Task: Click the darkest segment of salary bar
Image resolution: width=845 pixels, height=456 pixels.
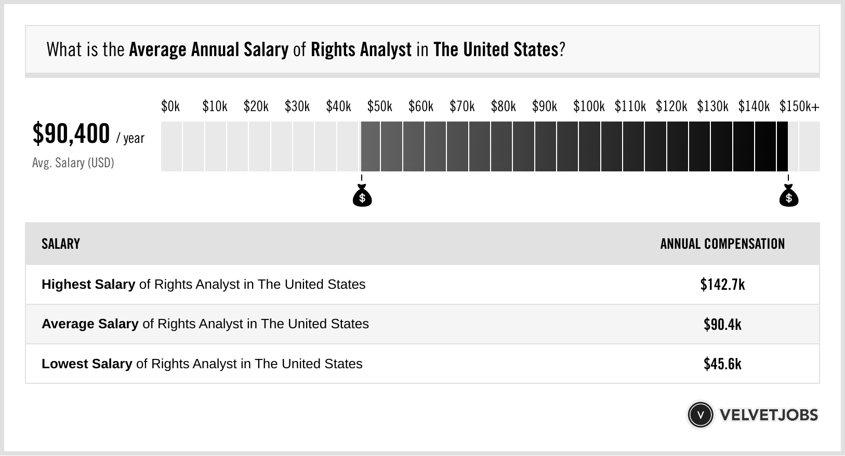Action: click(782, 146)
